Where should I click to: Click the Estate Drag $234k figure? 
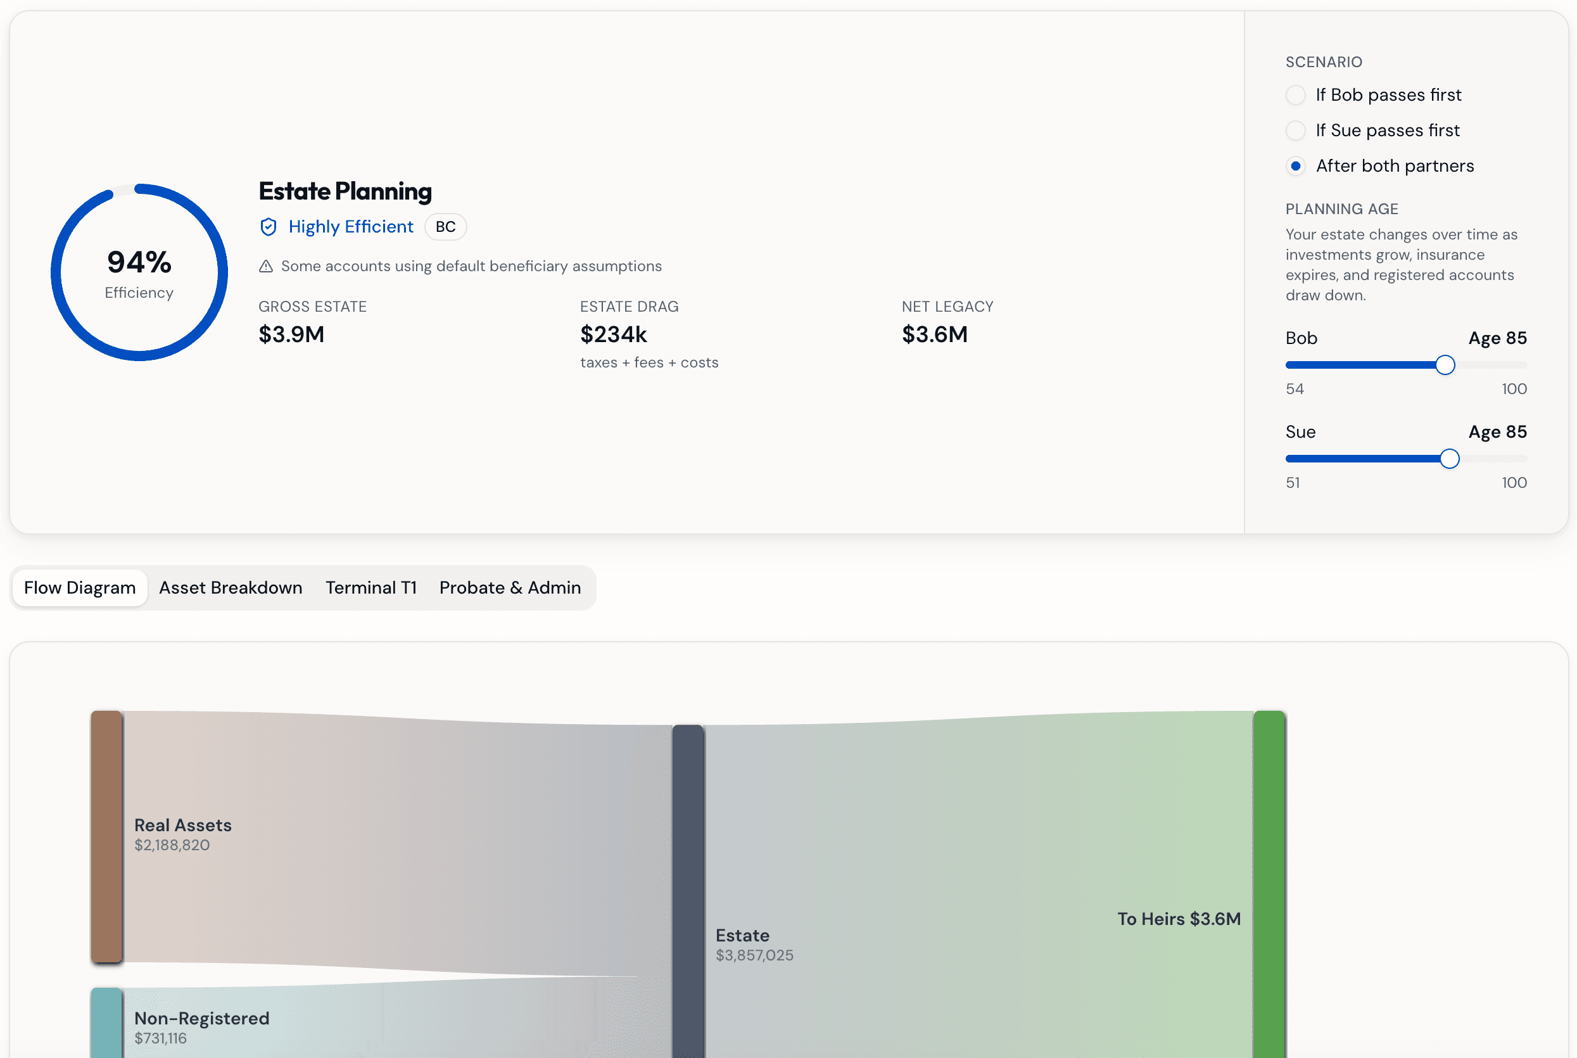(x=613, y=335)
